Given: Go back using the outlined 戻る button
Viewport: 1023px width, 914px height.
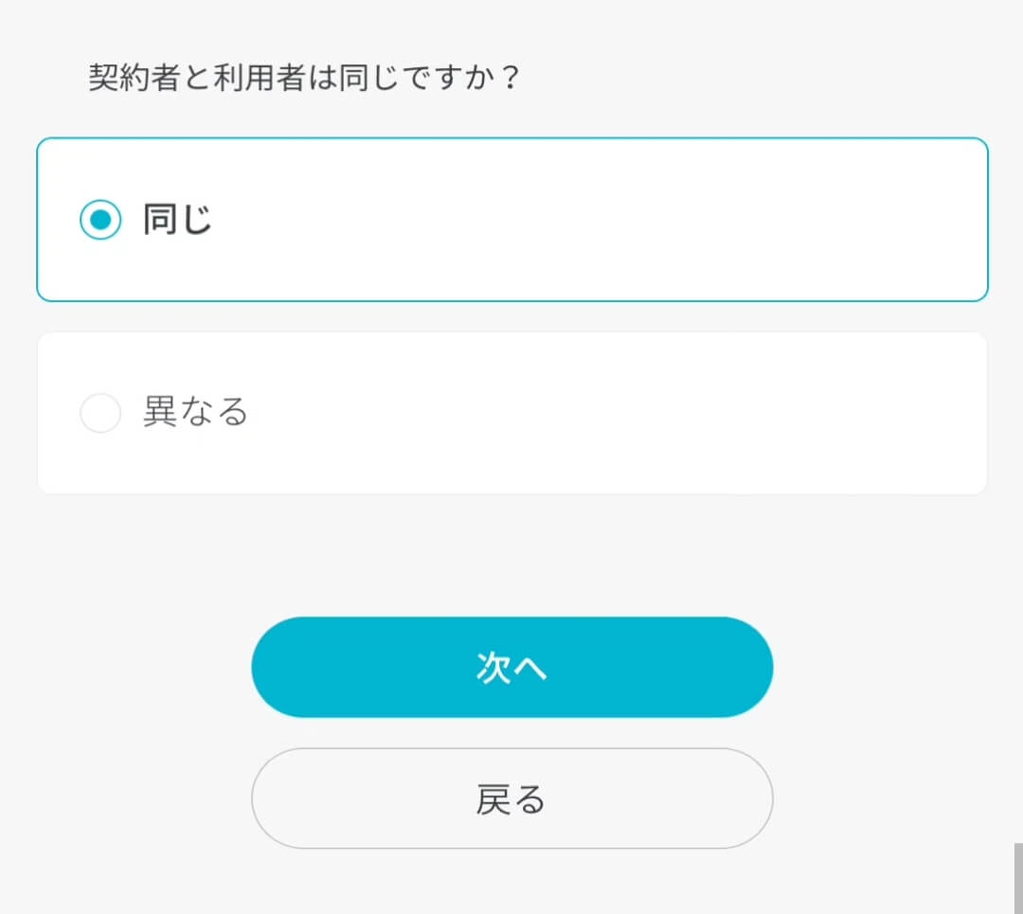Looking at the screenshot, I should 512,798.
